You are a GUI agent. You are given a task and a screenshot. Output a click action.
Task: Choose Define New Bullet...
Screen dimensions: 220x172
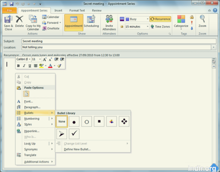[x=77, y=149]
